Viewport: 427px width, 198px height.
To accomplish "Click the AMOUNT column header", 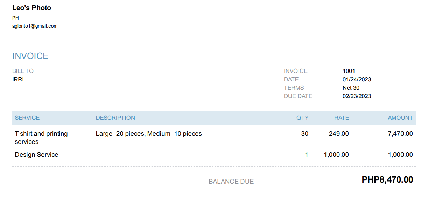I will 400,118.
